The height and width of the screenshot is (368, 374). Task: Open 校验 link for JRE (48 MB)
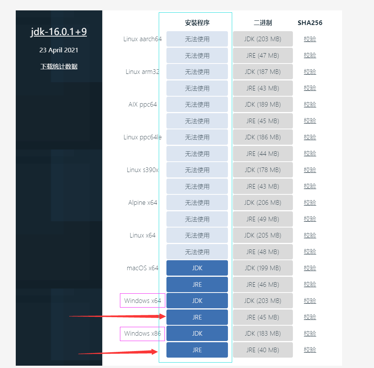point(310,252)
